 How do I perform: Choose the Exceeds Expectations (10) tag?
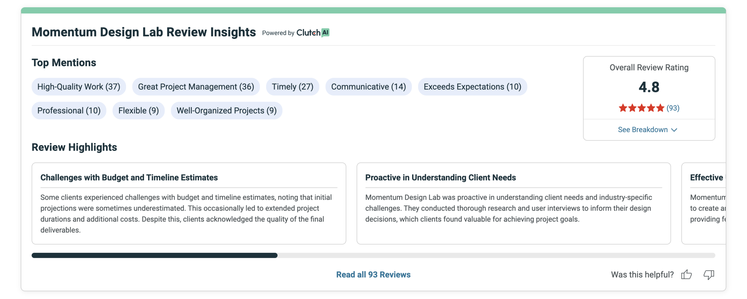[x=472, y=87]
